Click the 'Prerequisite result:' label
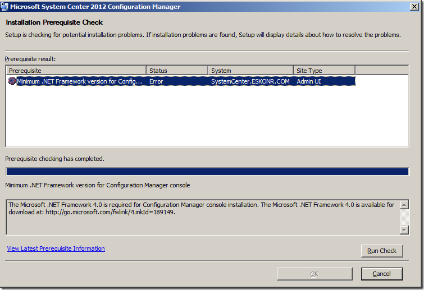This screenshot has height=290, width=424. (30, 59)
